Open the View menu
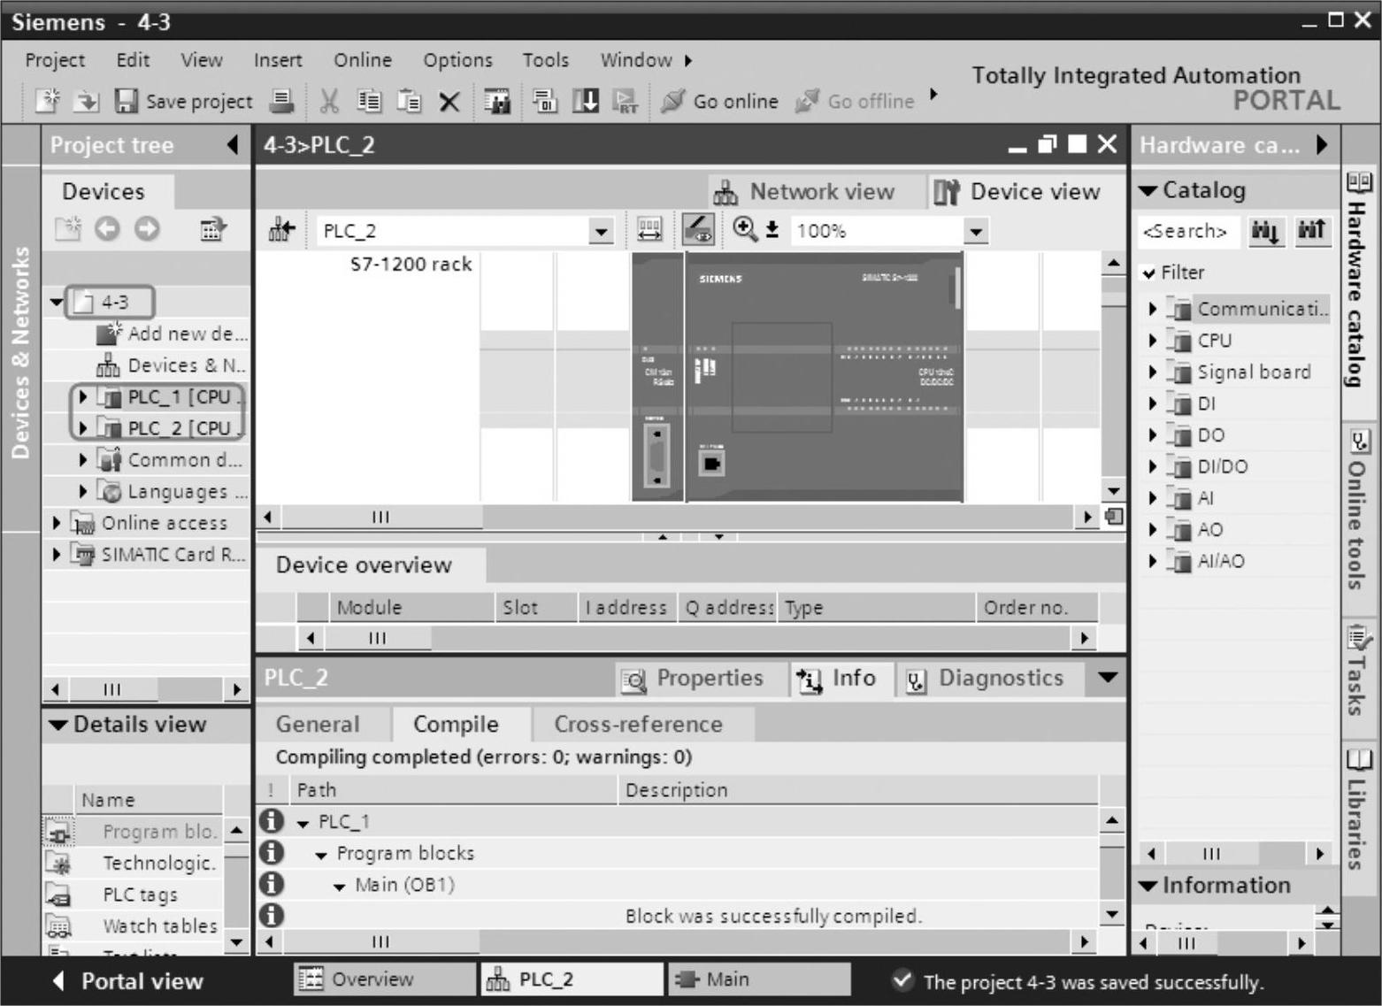1382x1006 pixels. point(202,60)
